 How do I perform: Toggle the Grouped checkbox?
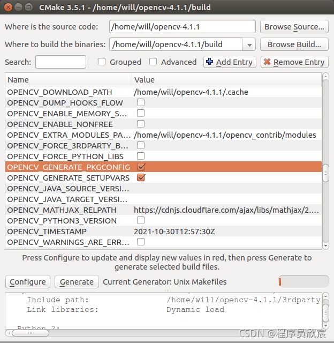tap(102, 62)
